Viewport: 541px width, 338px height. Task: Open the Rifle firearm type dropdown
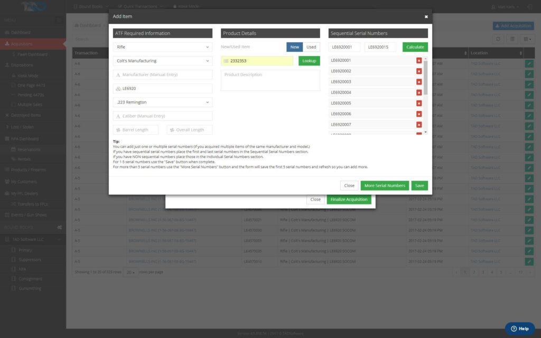(163, 47)
